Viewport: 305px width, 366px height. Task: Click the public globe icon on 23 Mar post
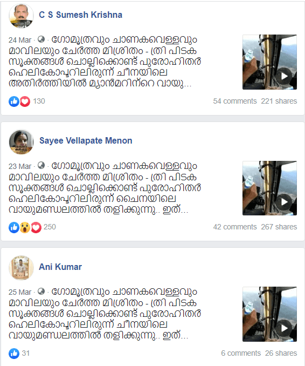click(x=41, y=165)
